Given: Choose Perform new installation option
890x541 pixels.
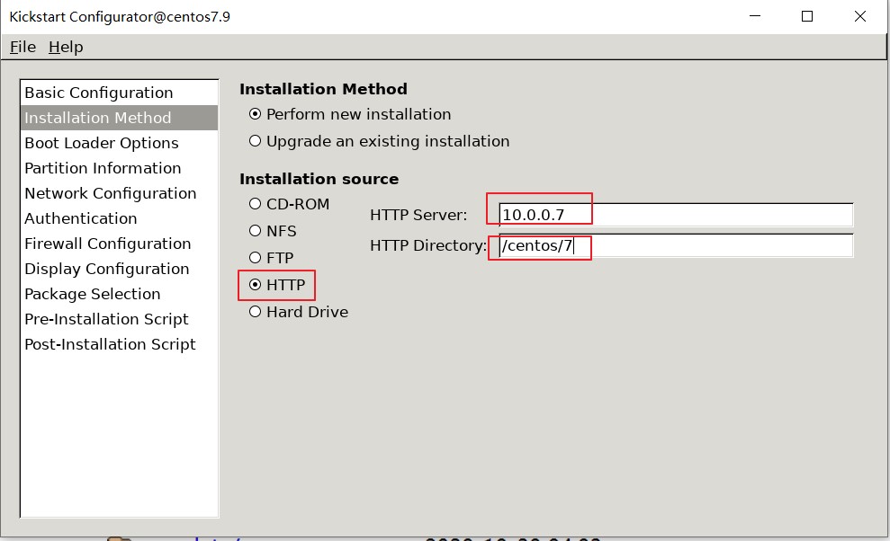Looking at the screenshot, I should click(350, 114).
